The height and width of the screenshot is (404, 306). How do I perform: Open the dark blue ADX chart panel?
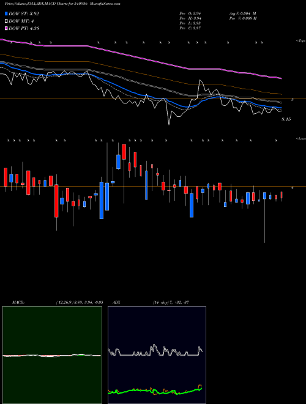click(x=157, y=355)
